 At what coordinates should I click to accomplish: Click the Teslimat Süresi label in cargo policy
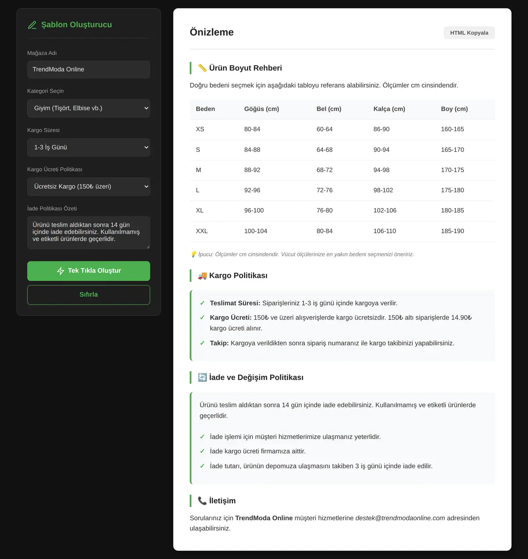pyautogui.click(x=235, y=303)
